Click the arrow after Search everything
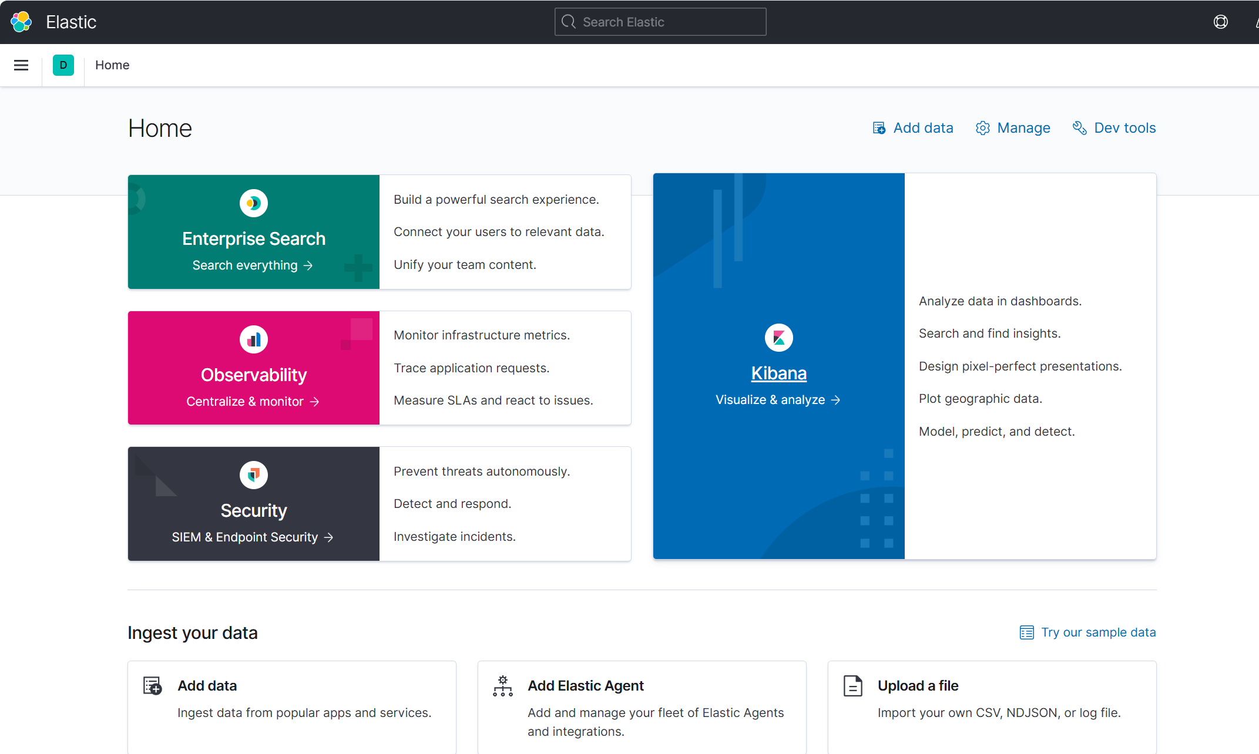The height and width of the screenshot is (754, 1259). click(x=308, y=266)
